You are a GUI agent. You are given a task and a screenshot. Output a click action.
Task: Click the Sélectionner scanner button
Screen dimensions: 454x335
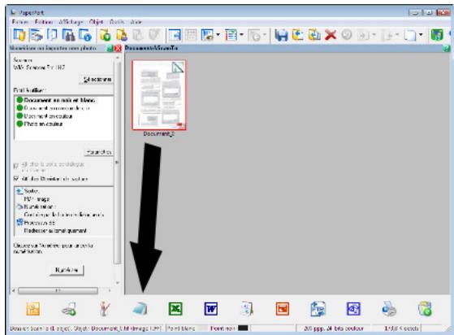[97, 80]
